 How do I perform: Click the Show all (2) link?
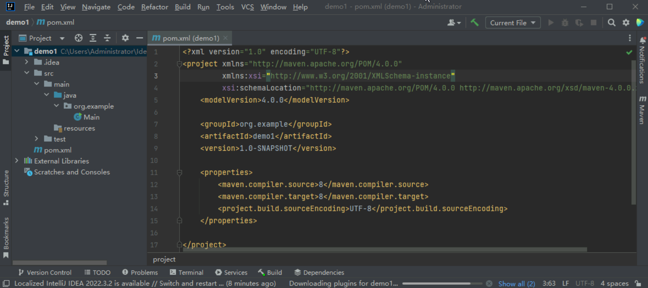pos(517,284)
